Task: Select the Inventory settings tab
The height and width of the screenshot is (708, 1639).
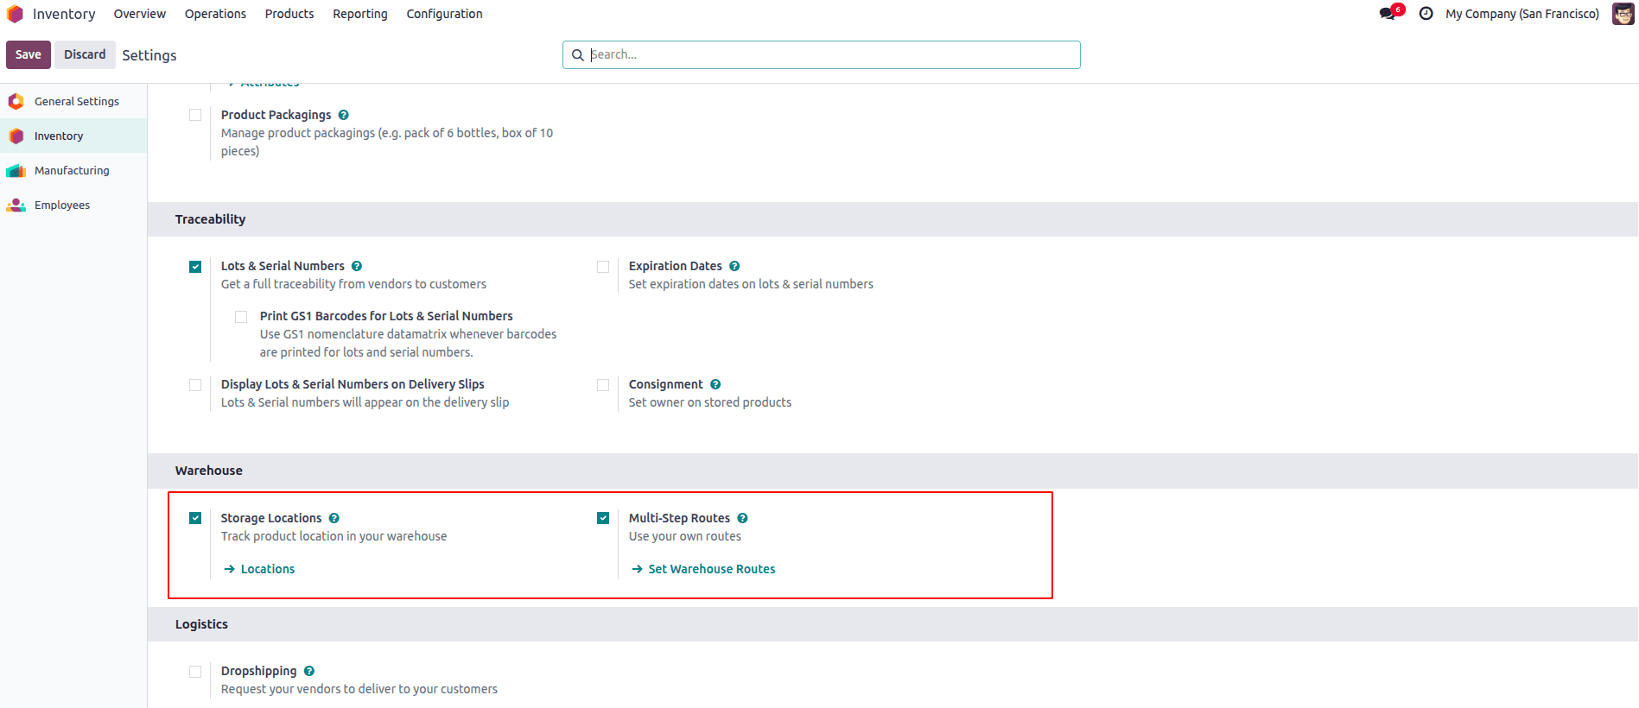Action: coord(73,136)
